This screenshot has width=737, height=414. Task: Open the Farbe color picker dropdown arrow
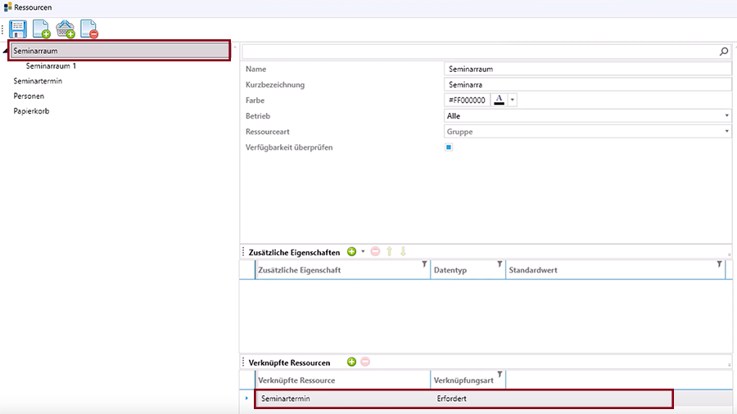click(x=513, y=101)
